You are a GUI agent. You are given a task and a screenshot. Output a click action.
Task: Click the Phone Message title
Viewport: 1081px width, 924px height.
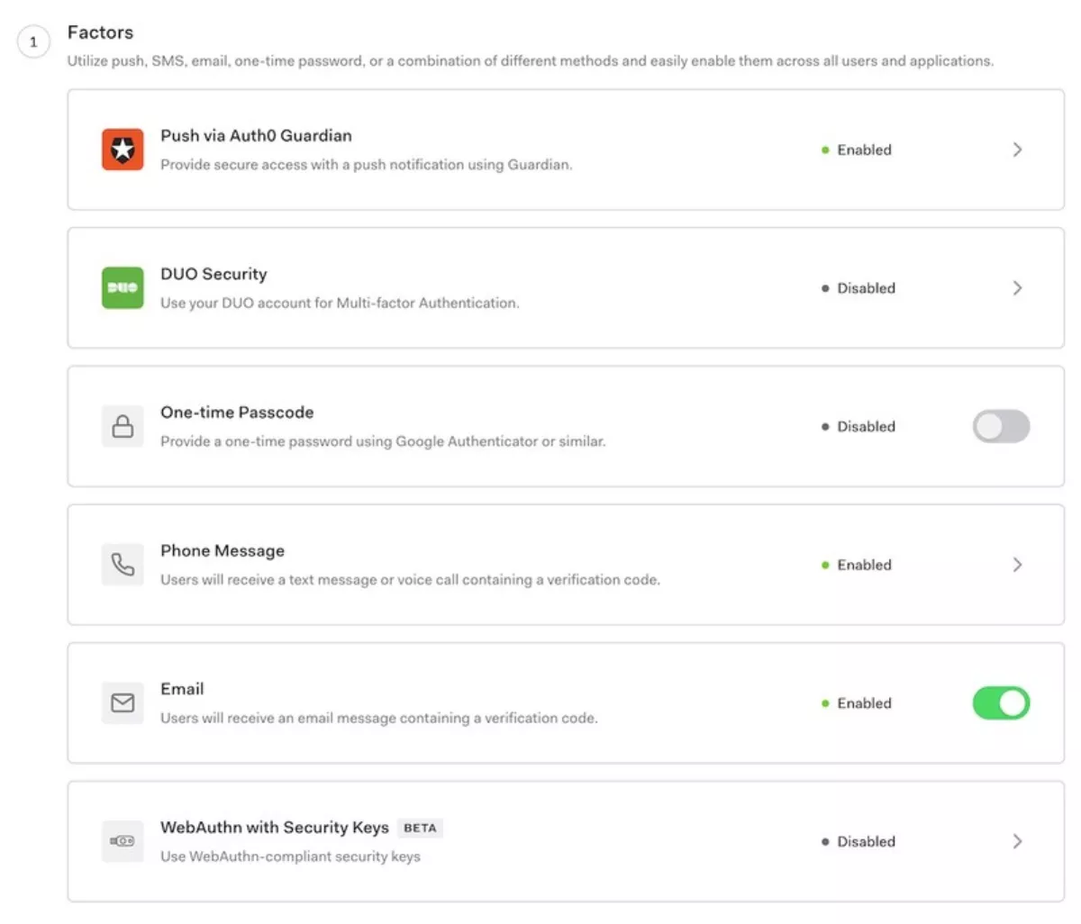[x=223, y=550]
